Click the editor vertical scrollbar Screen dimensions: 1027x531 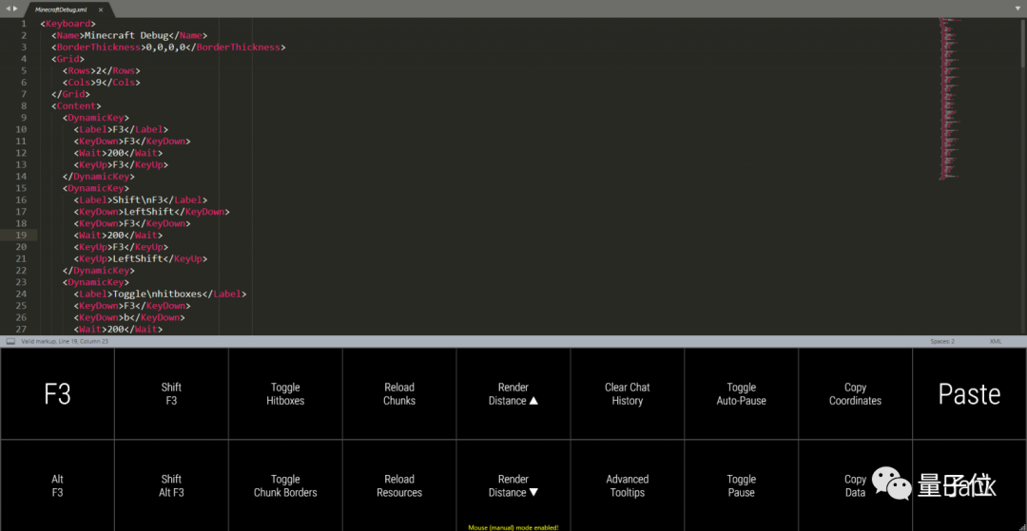[1023, 43]
